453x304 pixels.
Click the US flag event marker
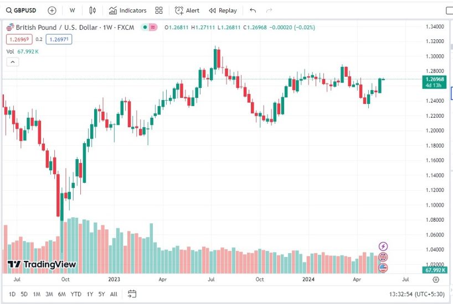point(383,268)
